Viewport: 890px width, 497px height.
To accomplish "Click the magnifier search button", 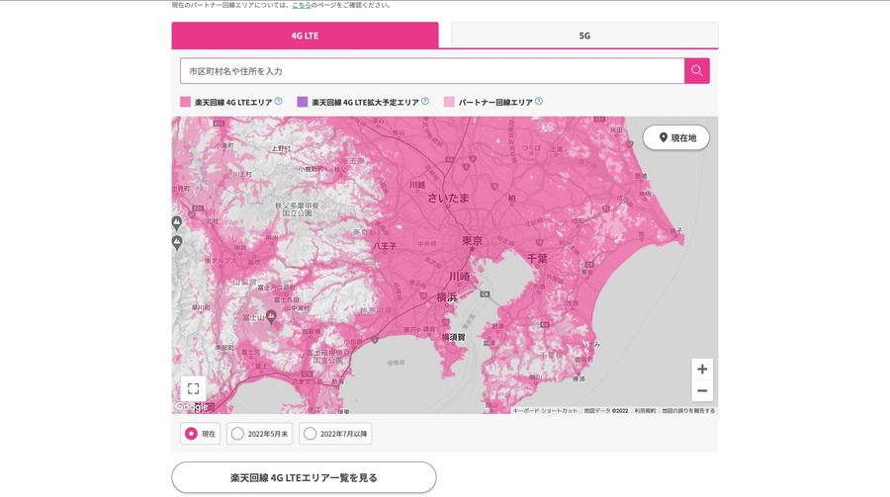I will 697,71.
